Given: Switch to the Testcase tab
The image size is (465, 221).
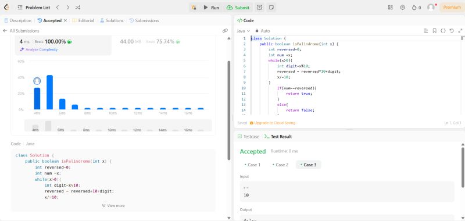Looking at the screenshot, I should pyautogui.click(x=249, y=137).
